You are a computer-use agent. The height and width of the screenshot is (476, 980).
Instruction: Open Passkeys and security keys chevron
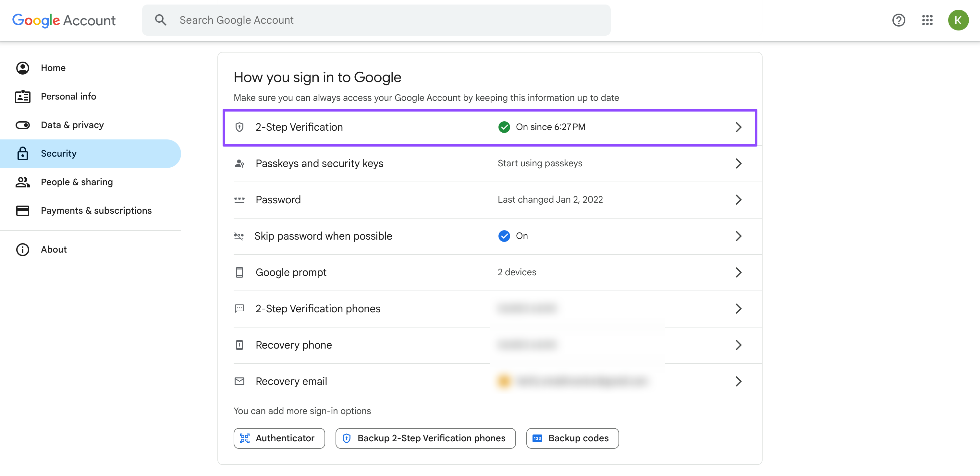click(738, 163)
